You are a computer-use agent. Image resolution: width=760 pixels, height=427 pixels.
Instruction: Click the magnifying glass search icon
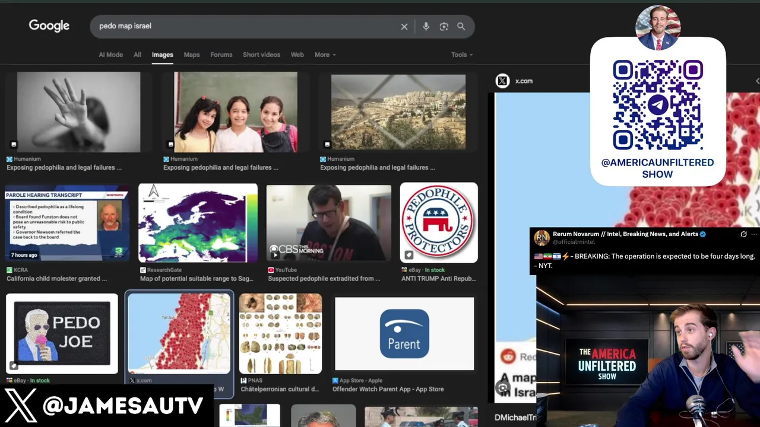coord(461,26)
